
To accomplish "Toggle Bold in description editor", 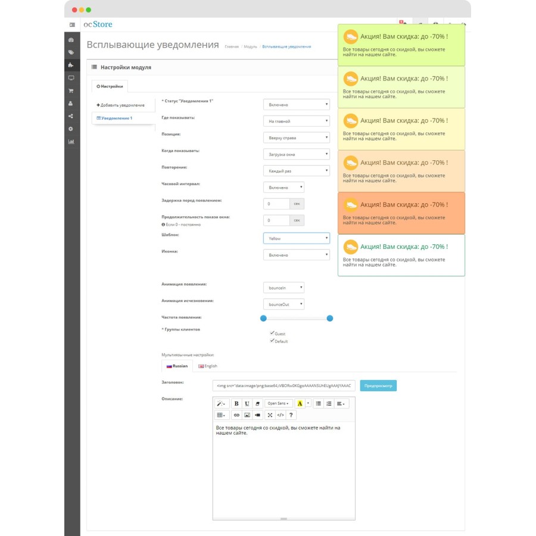I will 236,404.
